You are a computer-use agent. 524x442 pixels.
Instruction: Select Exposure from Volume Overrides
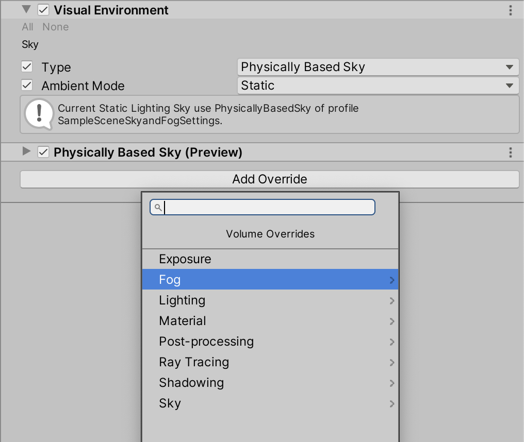[x=185, y=259]
